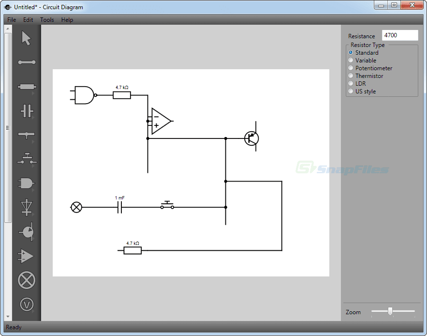This screenshot has height=336, width=427.
Task: Click the op-amp component on the canvas
Action: click(161, 121)
